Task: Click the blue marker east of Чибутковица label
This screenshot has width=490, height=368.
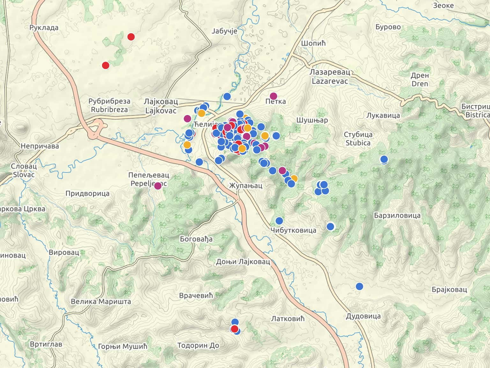Action: 330,226
